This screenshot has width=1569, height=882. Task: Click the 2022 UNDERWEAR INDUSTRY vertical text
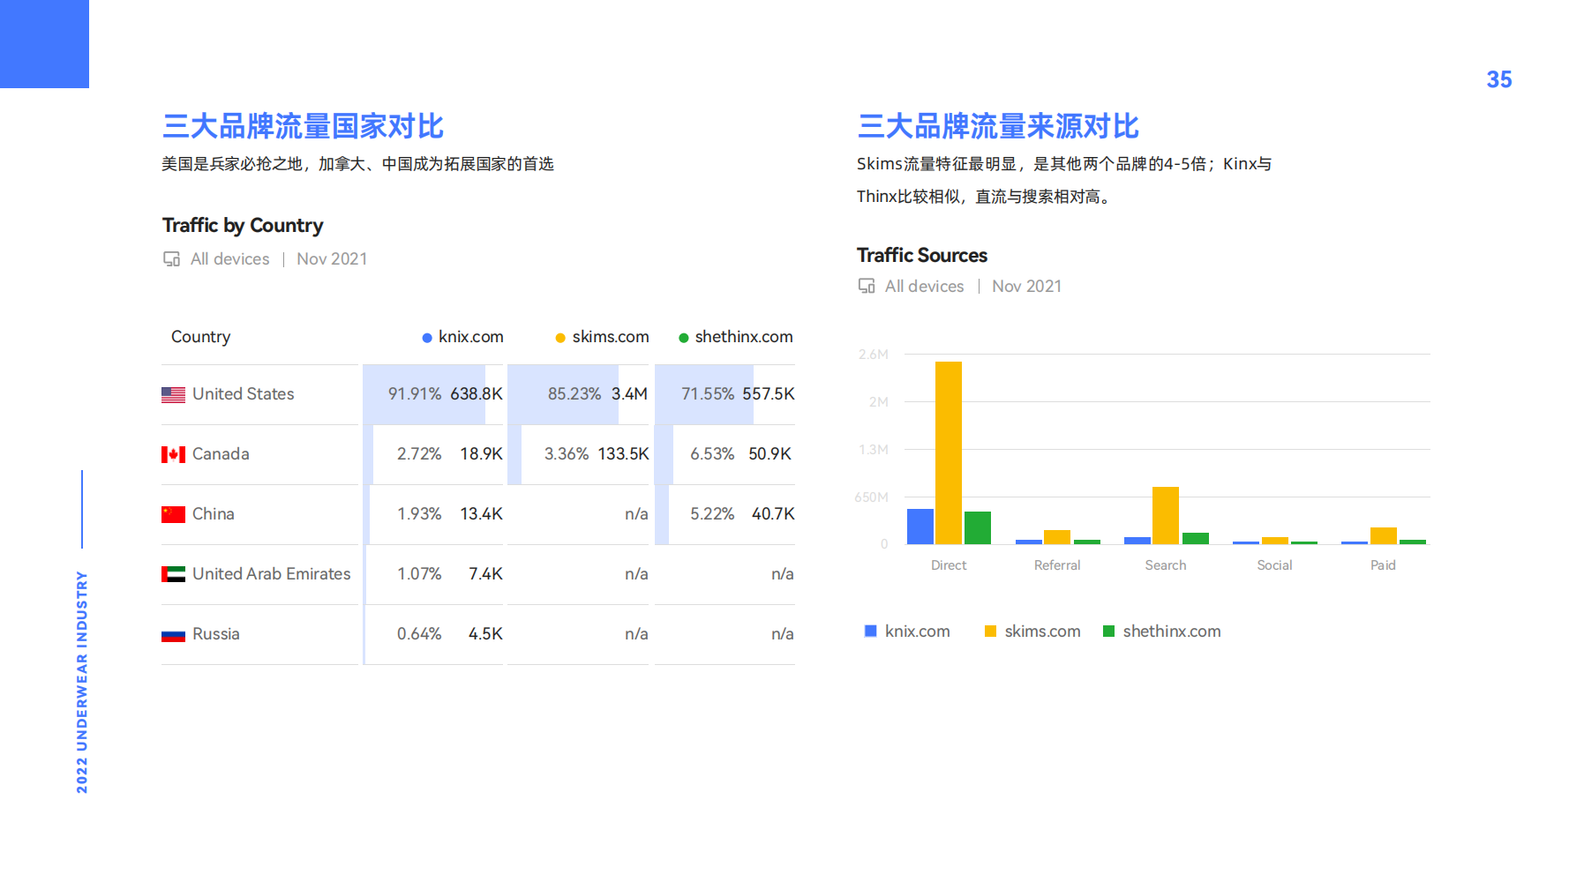click(x=82, y=682)
